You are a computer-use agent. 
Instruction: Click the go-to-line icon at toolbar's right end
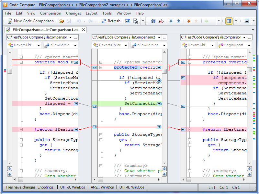(x=246, y=21)
